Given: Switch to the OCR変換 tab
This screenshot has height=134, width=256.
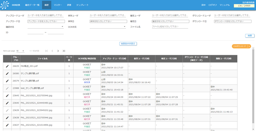Looking at the screenshot, I should point(16,5).
